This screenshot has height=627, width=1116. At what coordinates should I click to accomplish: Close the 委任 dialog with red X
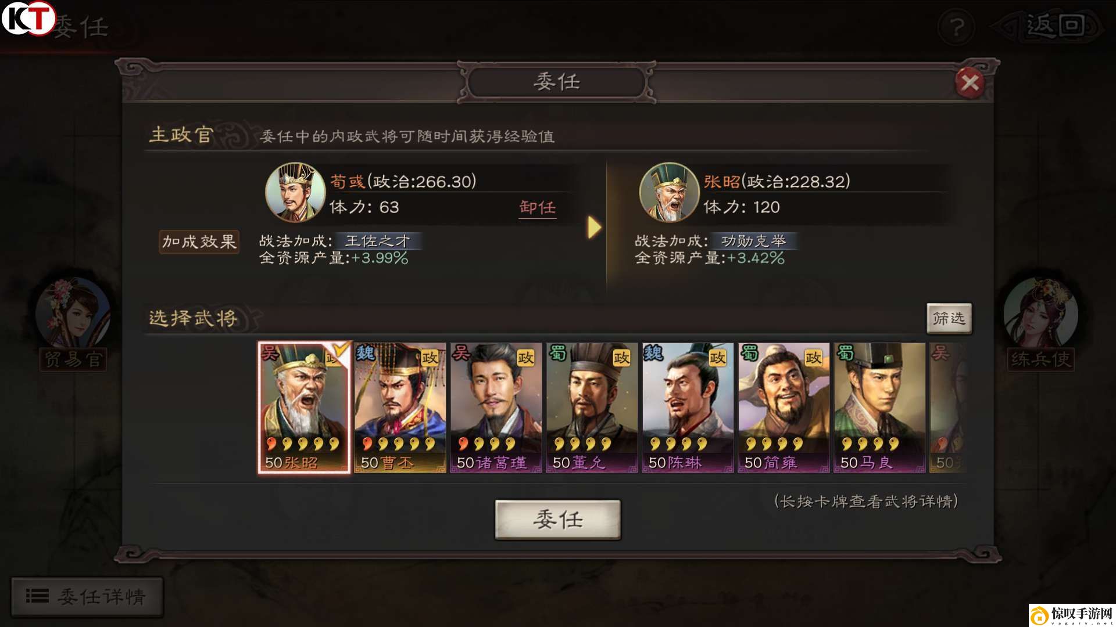pyautogui.click(x=970, y=82)
